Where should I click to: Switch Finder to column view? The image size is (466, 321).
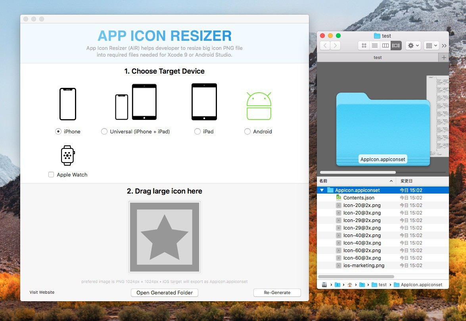(x=385, y=46)
